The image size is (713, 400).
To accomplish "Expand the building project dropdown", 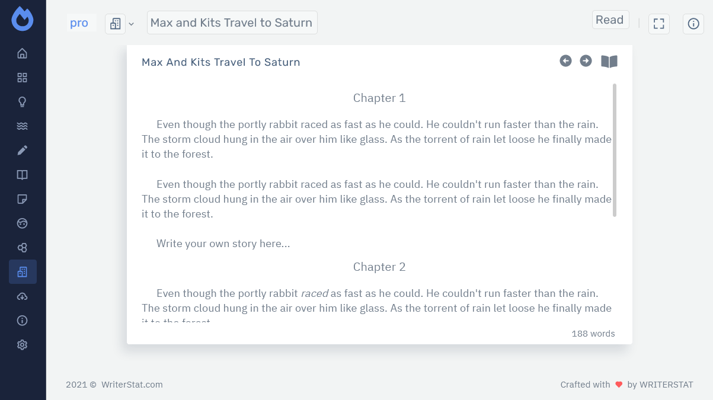I will pyautogui.click(x=116, y=24).
